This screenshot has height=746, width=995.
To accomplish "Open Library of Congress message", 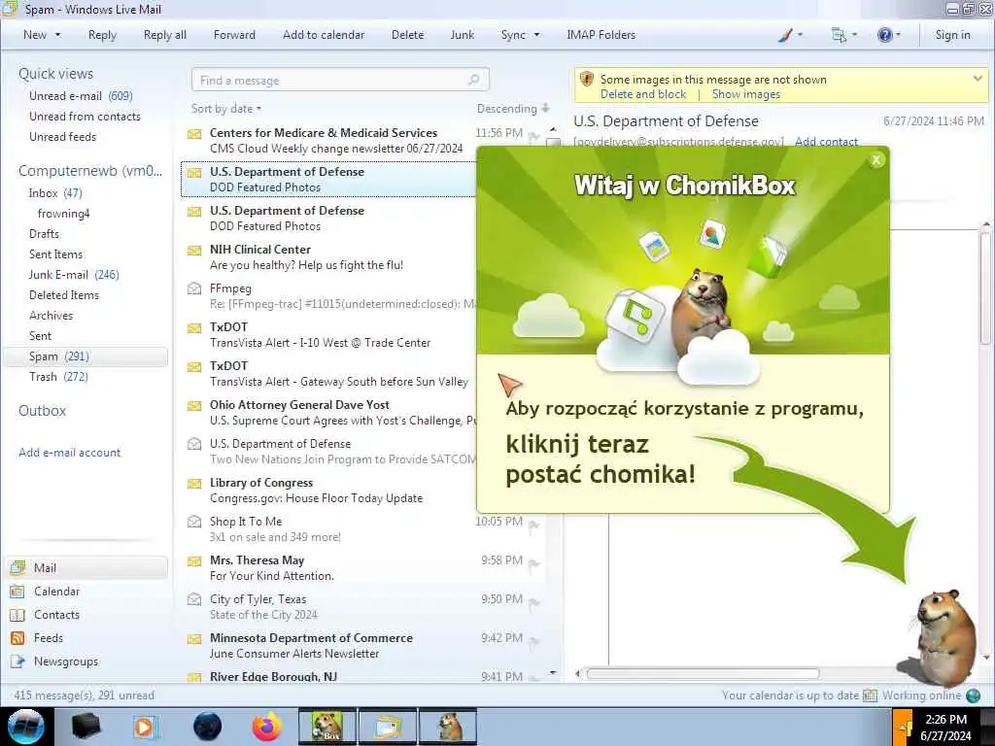I will 328,491.
